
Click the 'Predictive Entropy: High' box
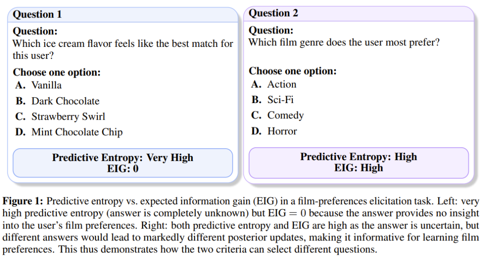pyautogui.click(x=359, y=162)
